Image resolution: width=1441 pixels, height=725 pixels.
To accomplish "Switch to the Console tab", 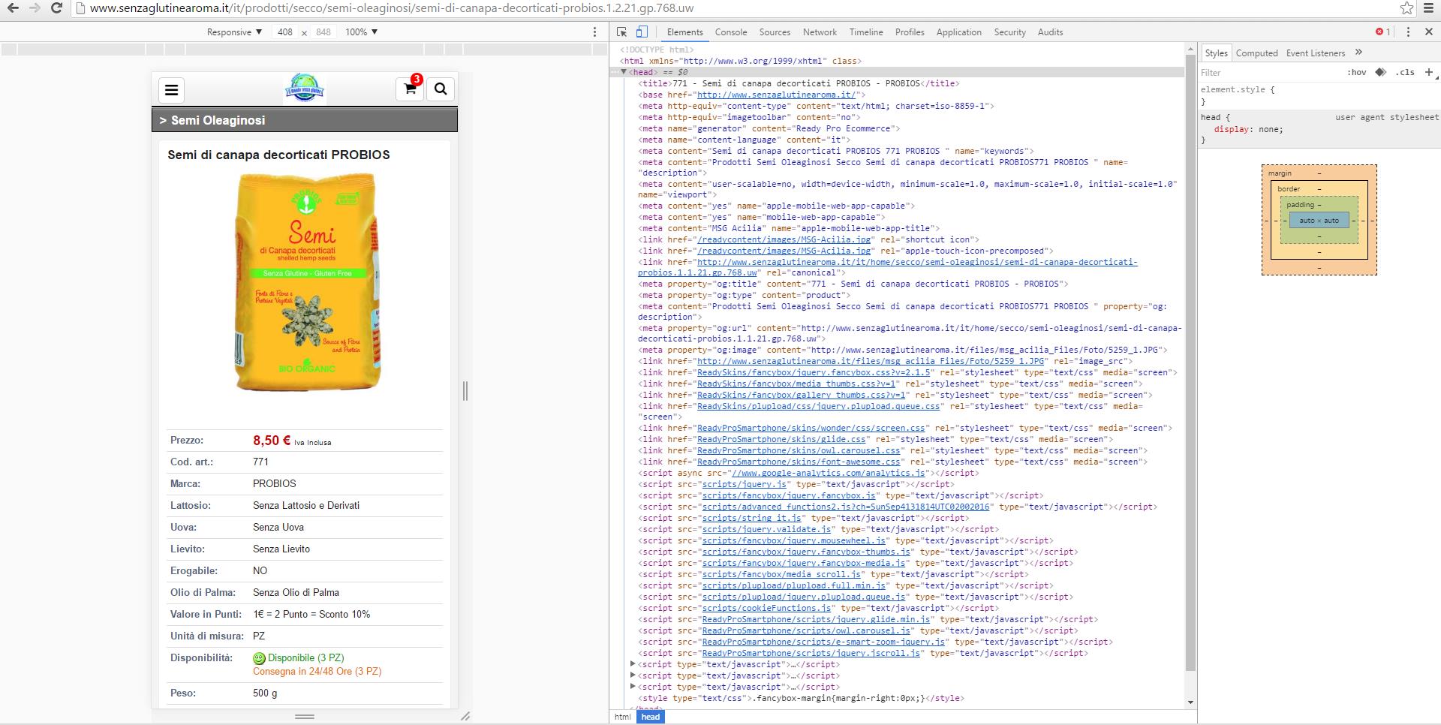I will click(x=730, y=32).
